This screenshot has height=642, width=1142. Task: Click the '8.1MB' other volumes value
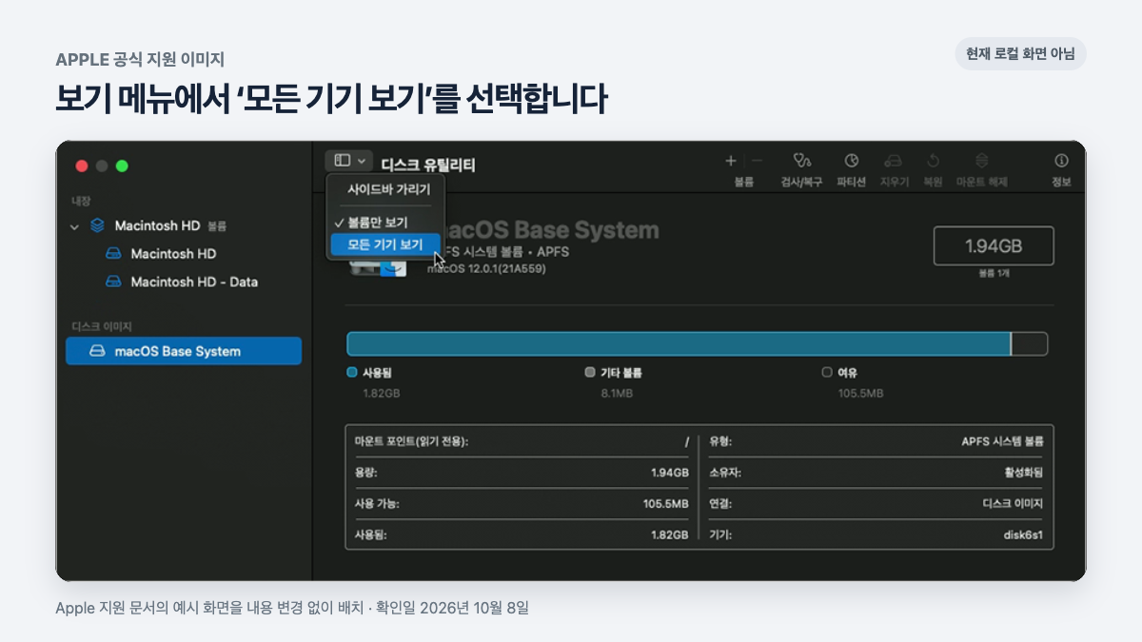pos(617,393)
